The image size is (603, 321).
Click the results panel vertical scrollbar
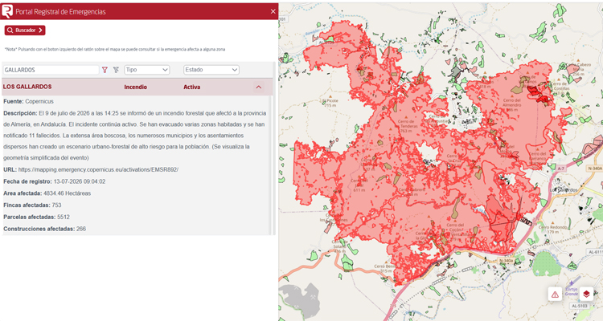point(274,148)
